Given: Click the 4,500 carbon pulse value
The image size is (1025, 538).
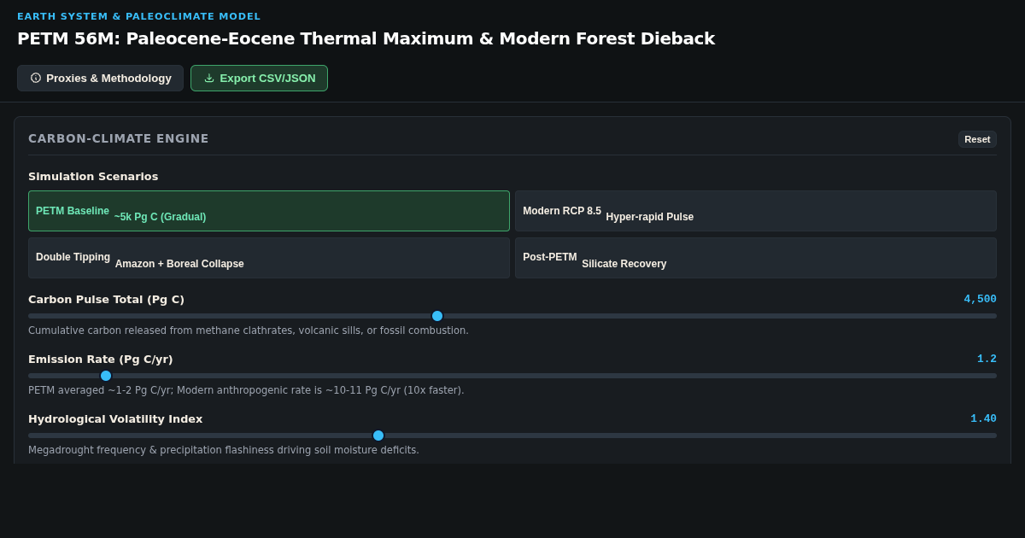Looking at the screenshot, I should [x=980, y=299].
